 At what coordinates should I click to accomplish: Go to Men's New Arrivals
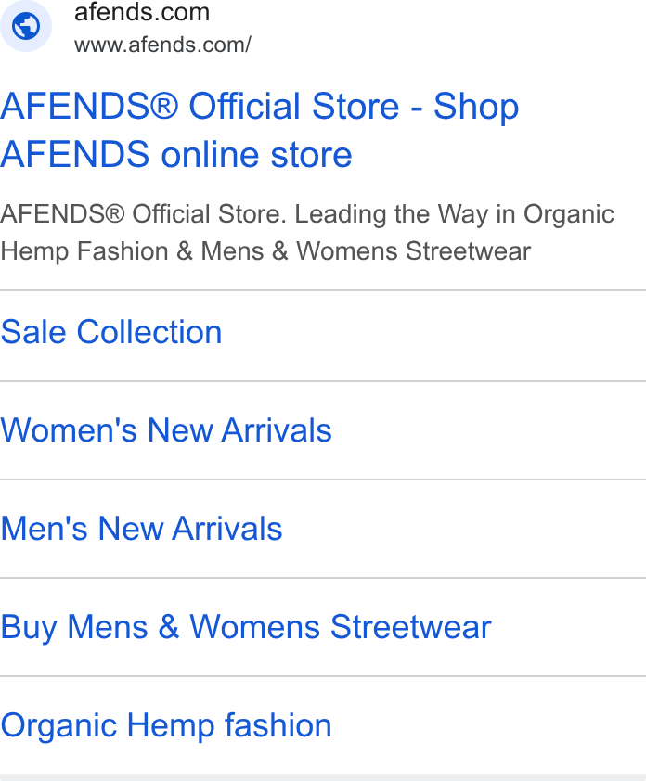(142, 528)
